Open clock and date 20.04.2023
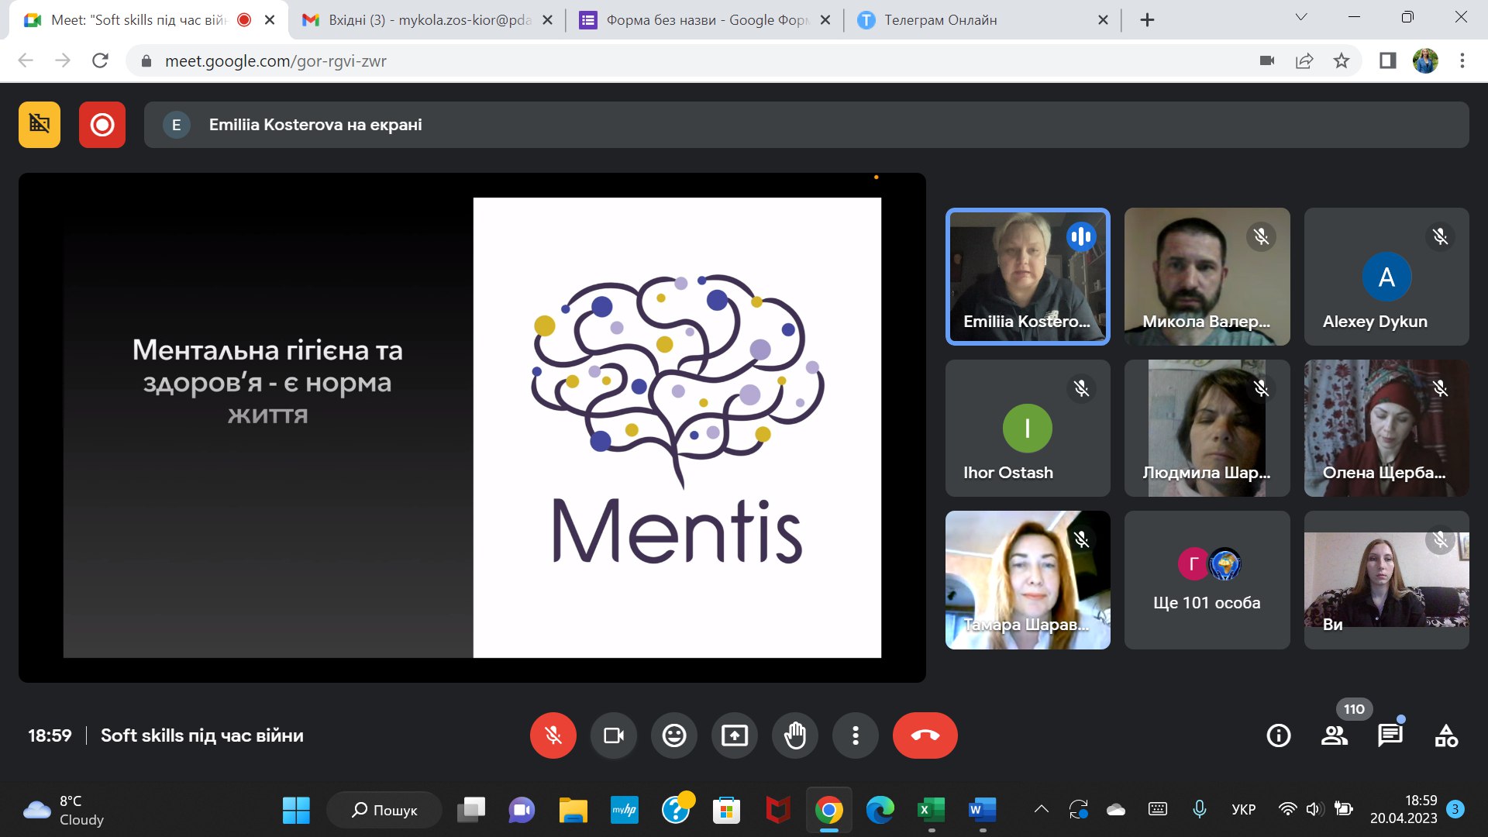 point(1404,809)
